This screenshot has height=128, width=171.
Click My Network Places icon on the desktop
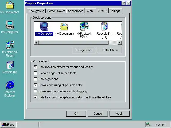point(10,49)
